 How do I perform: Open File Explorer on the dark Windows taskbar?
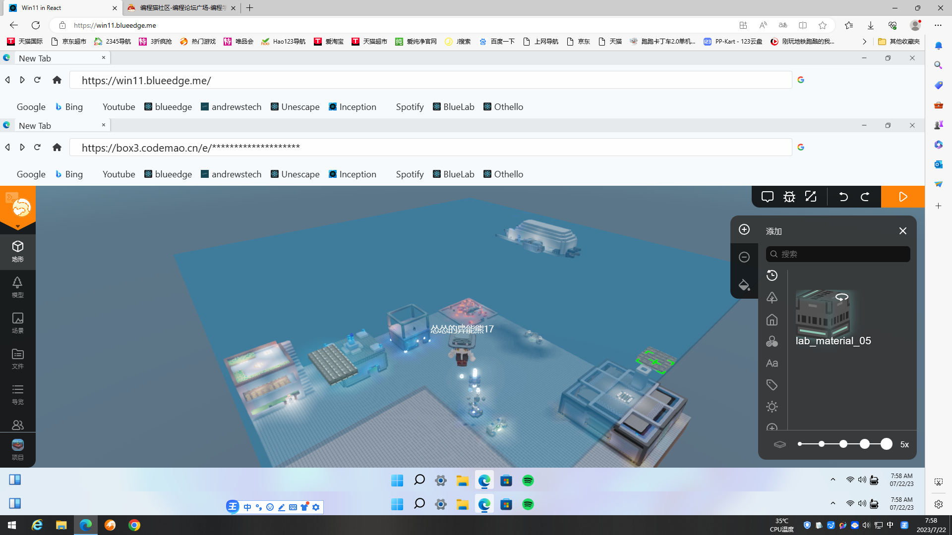click(x=61, y=525)
